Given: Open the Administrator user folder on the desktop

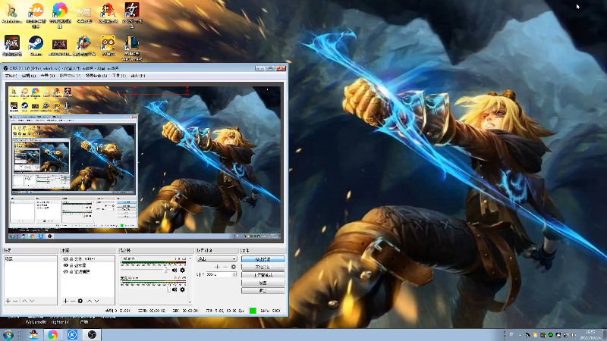Looking at the screenshot, I should pos(11,14).
